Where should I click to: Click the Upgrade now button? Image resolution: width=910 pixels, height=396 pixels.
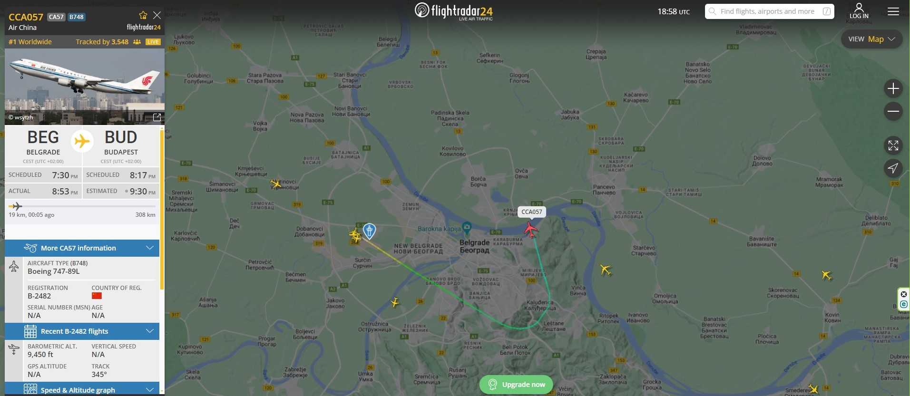(516, 385)
